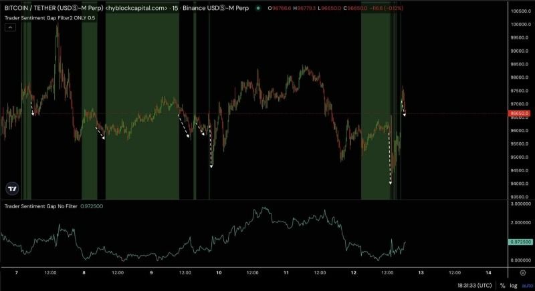This screenshot has height=291, width=535.
Task: Click the large green shaded zone near 9
Action: coord(142,107)
